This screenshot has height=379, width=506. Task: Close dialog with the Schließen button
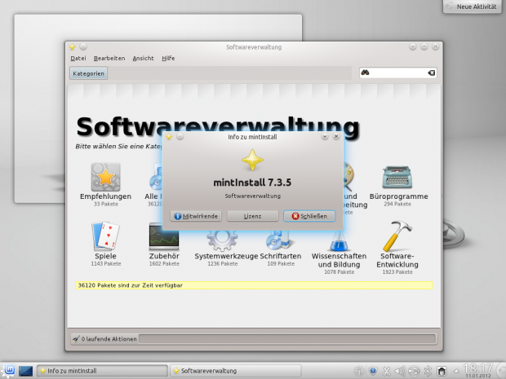click(x=309, y=216)
